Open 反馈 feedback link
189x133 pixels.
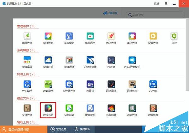coord(157,3)
